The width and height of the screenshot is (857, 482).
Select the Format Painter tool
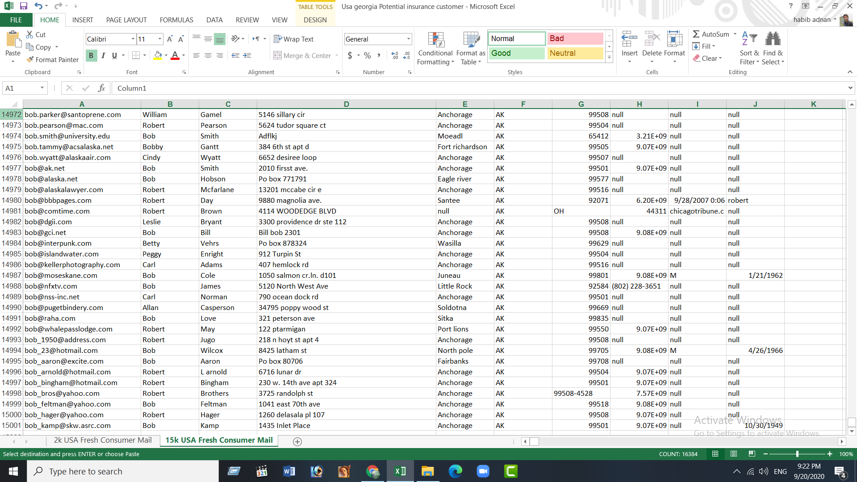pos(52,59)
